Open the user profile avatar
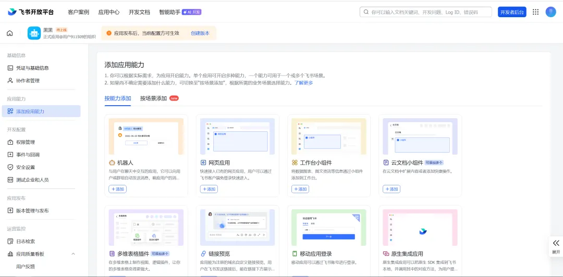The image size is (563, 277). click(x=550, y=12)
